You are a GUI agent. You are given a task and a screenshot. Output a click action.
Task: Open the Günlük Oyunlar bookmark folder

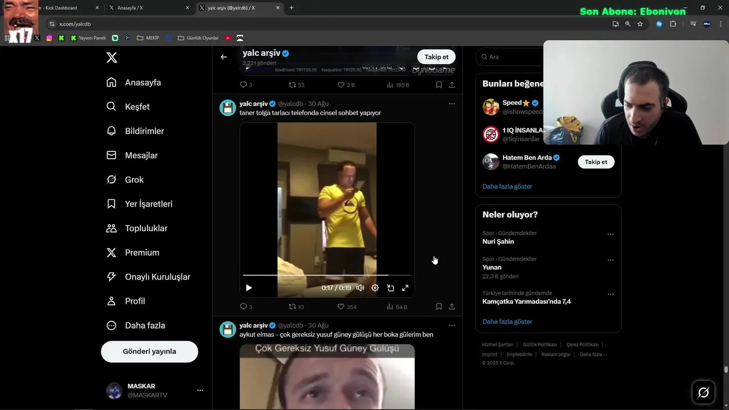(198, 38)
